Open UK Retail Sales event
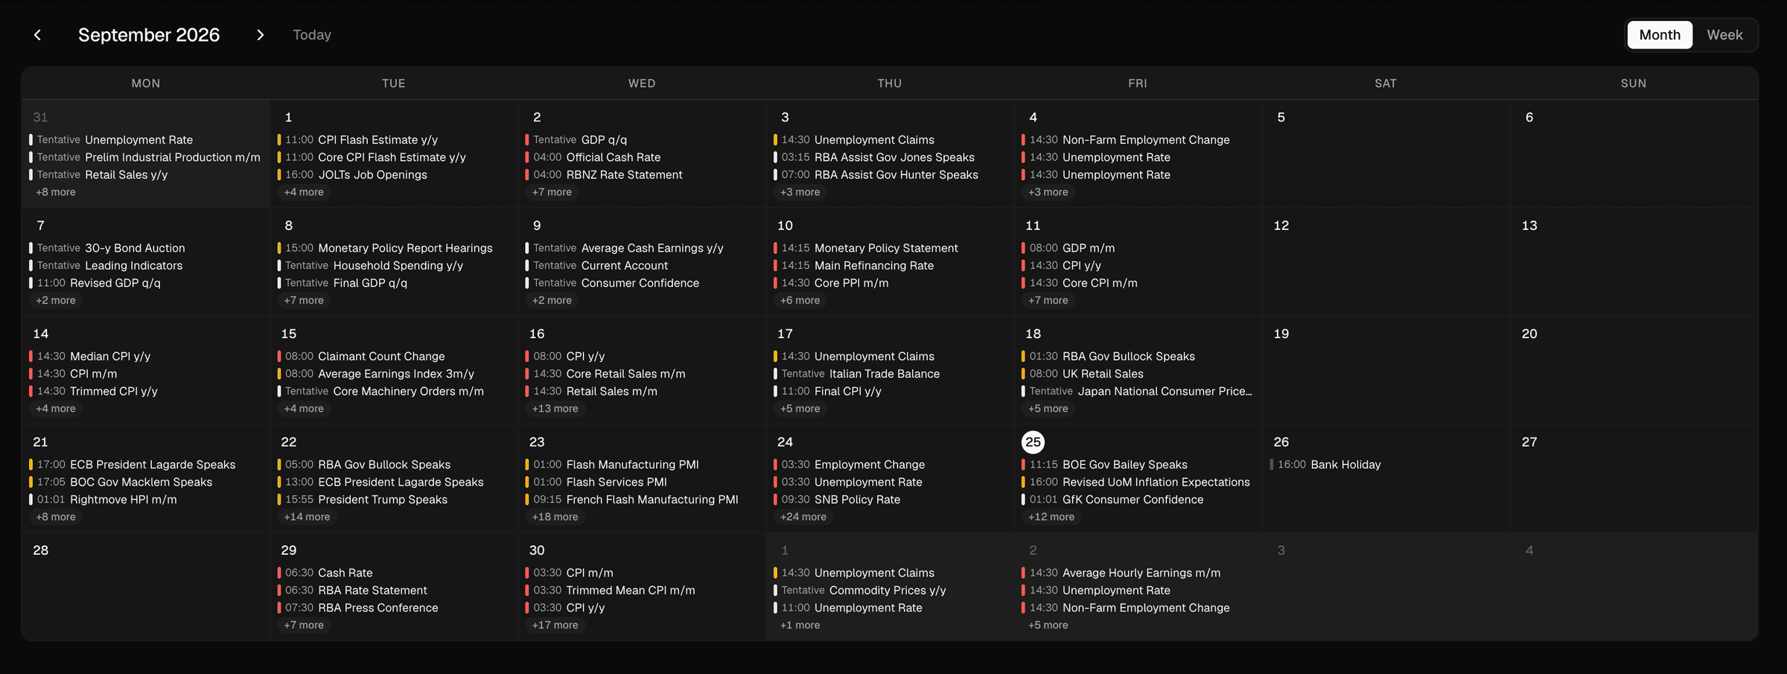The height and width of the screenshot is (674, 1787). (x=1137, y=374)
